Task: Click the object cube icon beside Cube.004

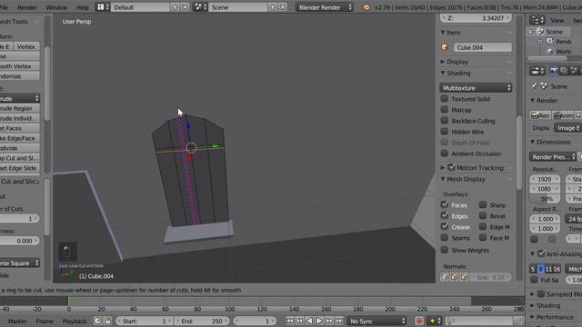Action: (445, 47)
